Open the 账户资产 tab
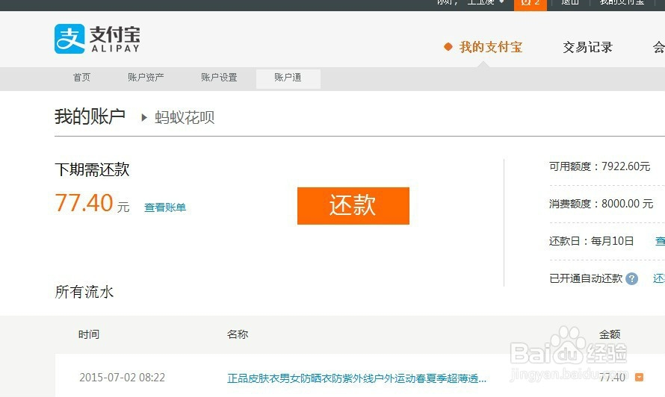 coord(146,78)
